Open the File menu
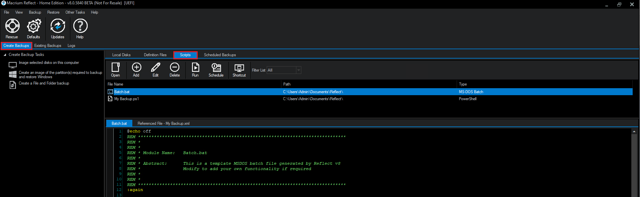The width and height of the screenshot is (640, 197). coord(7,12)
